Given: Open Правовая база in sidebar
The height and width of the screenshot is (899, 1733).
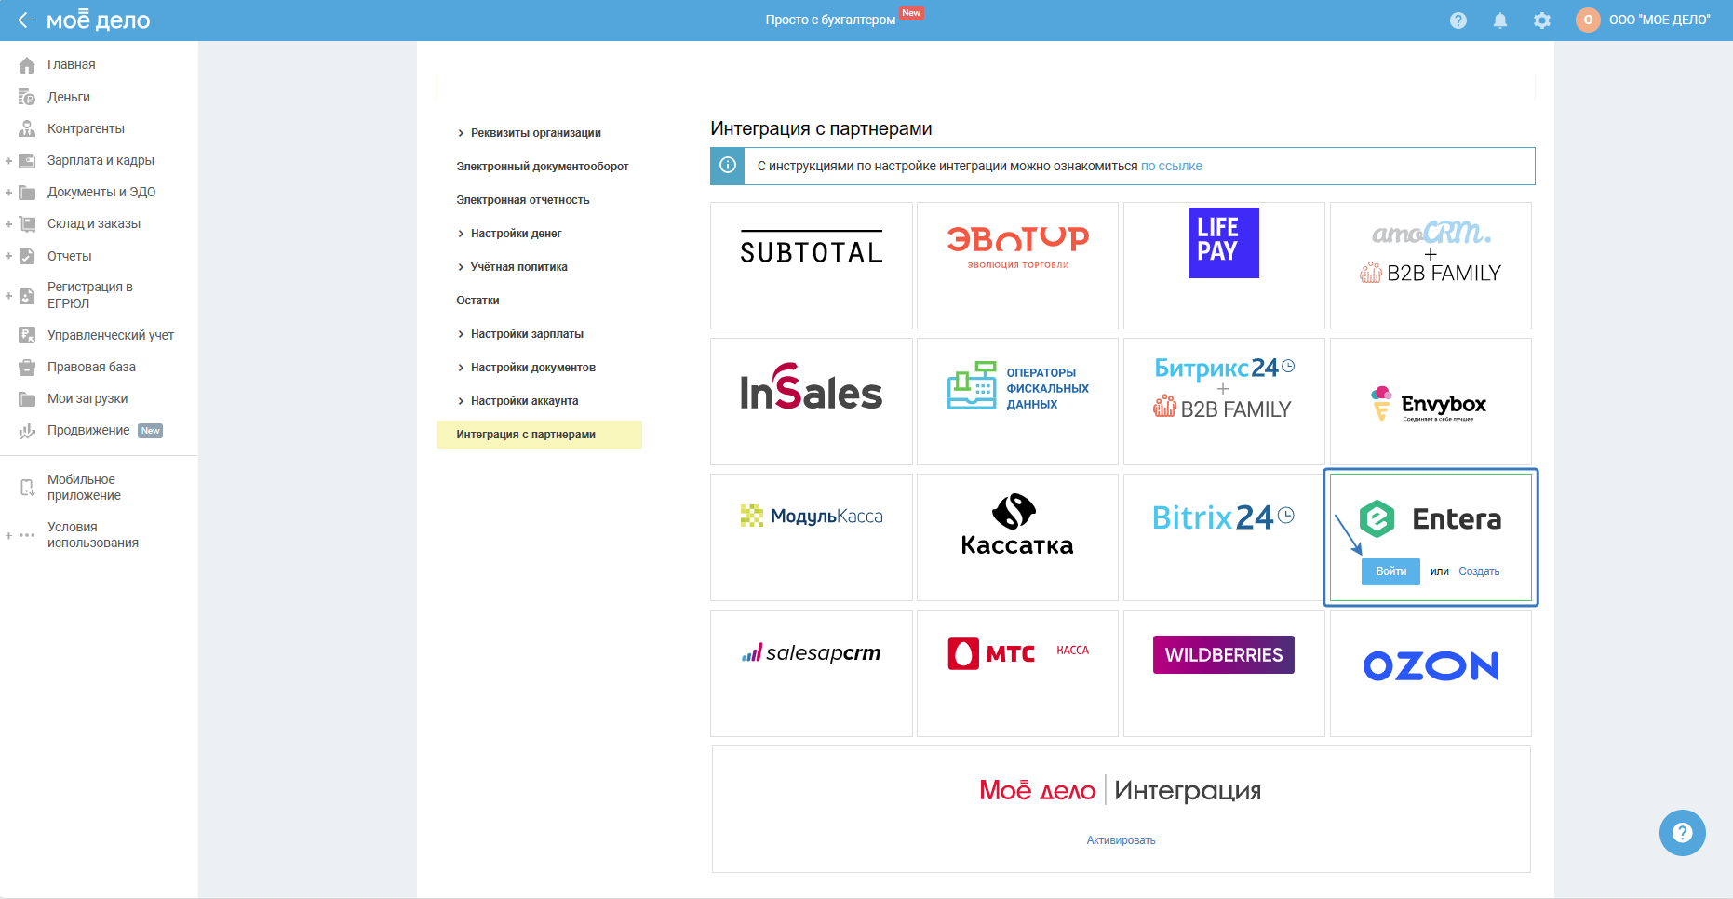Looking at the screenshot, I should (91, 367).
